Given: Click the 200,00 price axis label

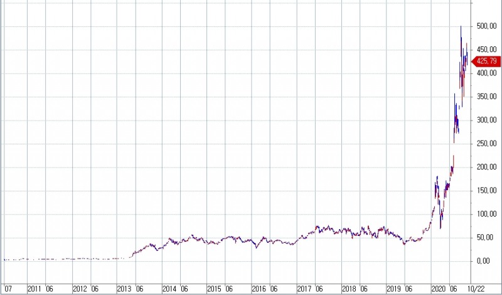Looking at the screenshot, I should (x=486, y=167).
